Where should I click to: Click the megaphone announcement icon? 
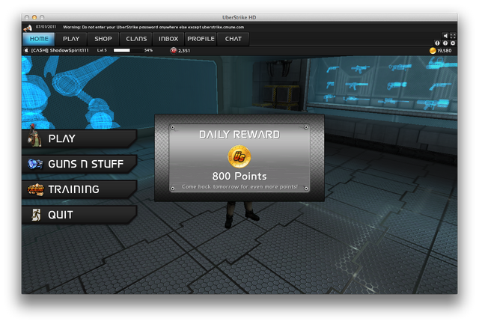tap(28, 28)
